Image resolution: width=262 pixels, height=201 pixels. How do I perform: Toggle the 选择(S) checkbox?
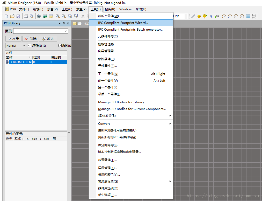30,46
